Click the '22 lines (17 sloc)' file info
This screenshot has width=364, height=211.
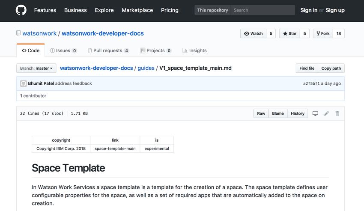[42, 113]
